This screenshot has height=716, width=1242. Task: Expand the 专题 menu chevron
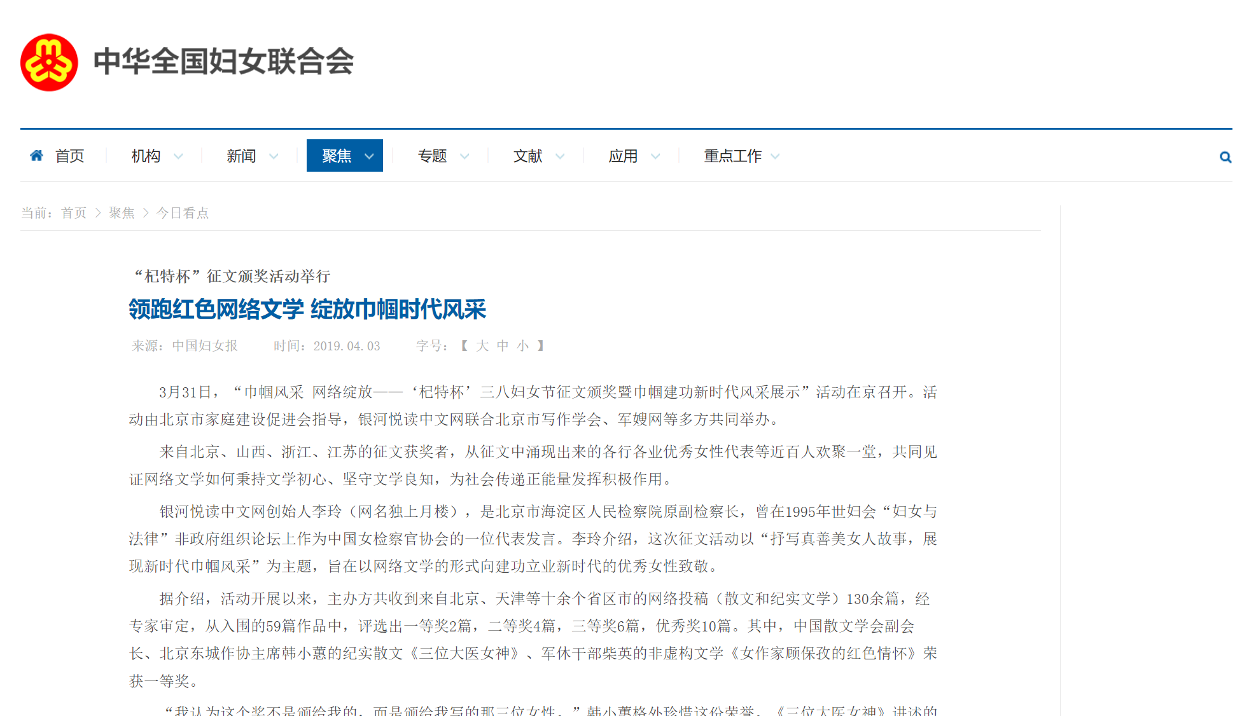(x=465, y=156)
